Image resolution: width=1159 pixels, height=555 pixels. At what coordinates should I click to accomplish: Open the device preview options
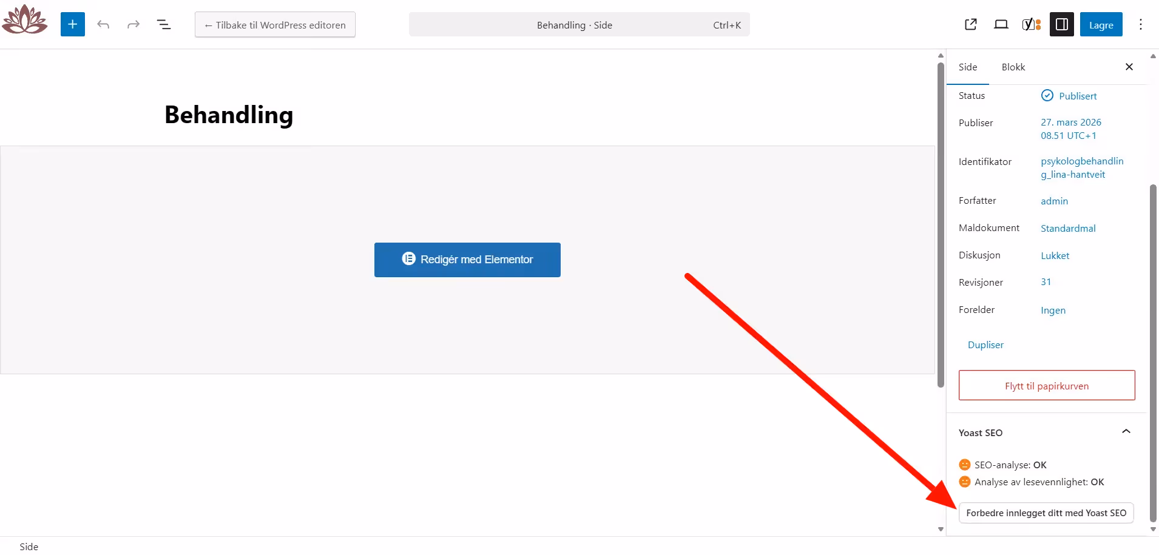coord(1001,24)
